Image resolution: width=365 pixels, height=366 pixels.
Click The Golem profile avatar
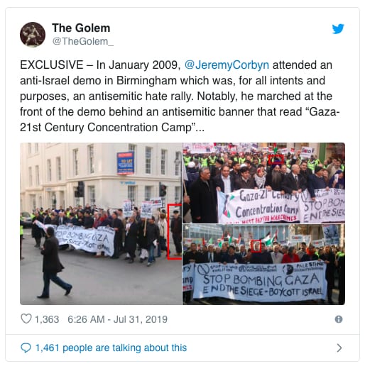point(33,35)
